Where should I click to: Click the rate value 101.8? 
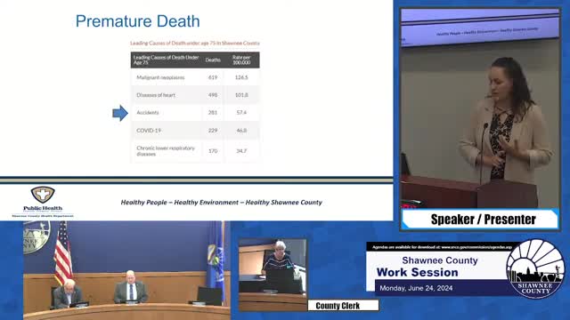point(241,95)
